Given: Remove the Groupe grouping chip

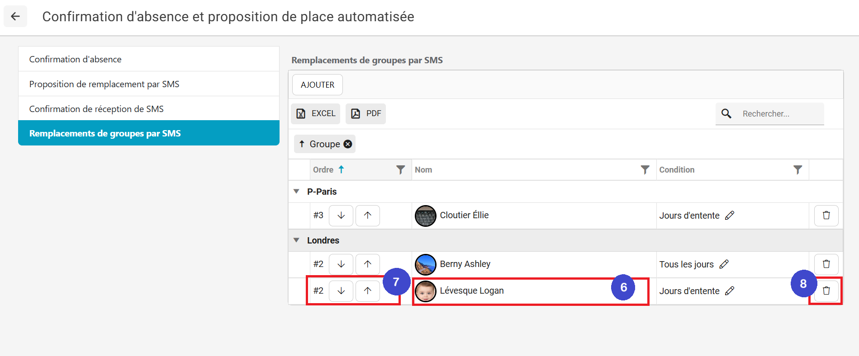Looking at the screenshot, I should (347, 144).
